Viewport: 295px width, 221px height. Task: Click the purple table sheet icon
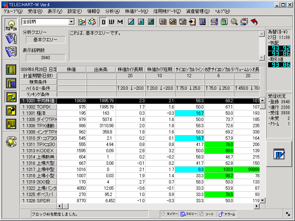tap(202, 22)
